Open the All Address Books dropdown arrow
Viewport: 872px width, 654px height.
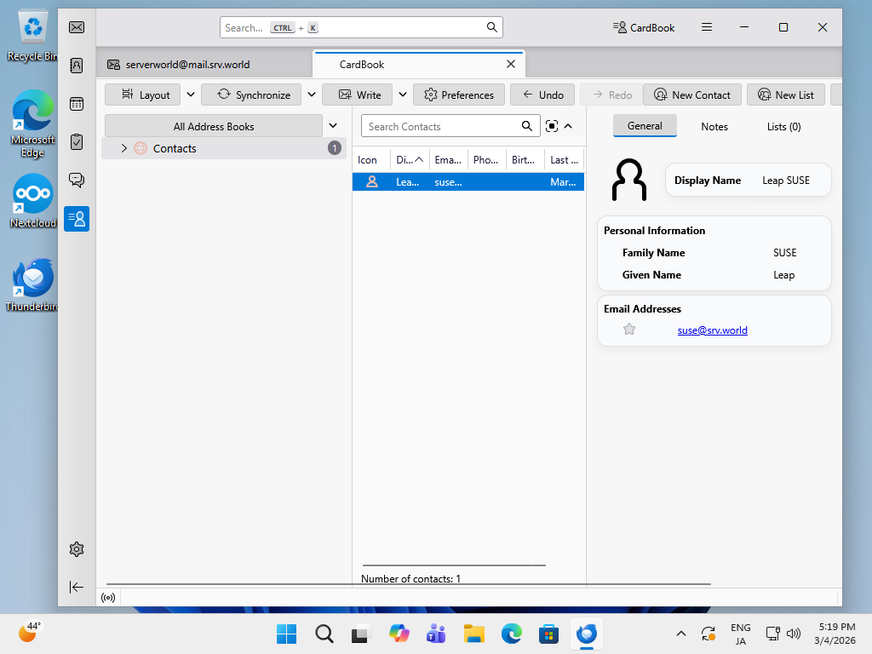pos(333,126)
